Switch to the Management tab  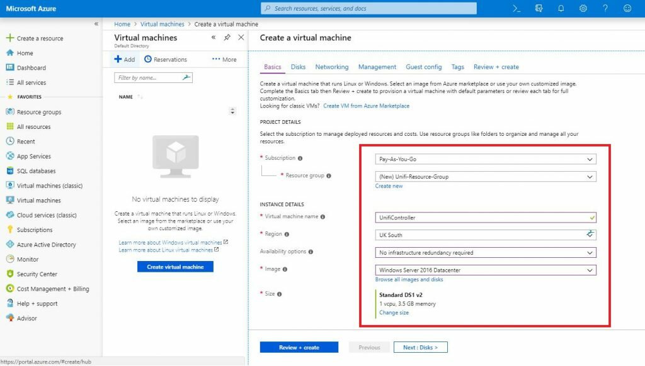pyautogui.click(x=377, y=67)
